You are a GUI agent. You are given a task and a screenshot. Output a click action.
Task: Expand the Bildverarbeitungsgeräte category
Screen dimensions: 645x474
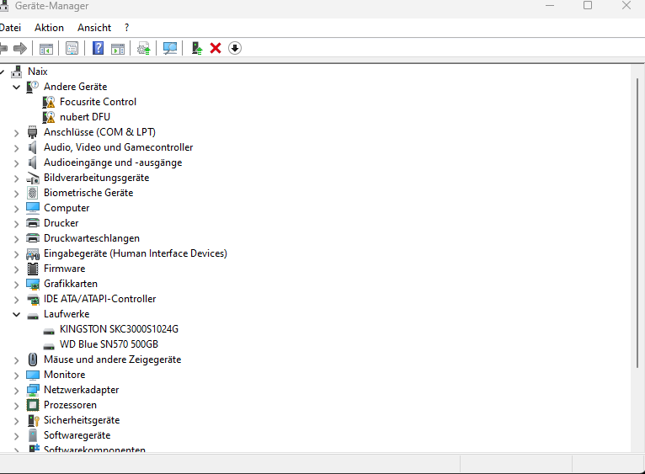[17, 178]
